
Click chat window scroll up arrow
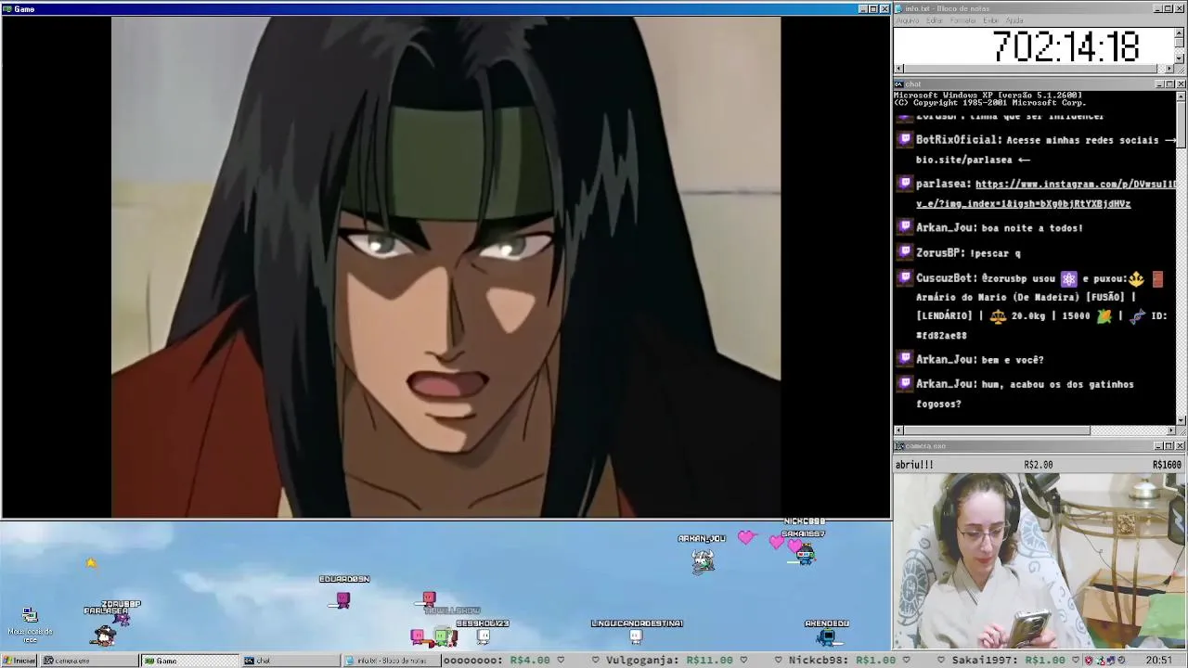(x=1181, y=96)
